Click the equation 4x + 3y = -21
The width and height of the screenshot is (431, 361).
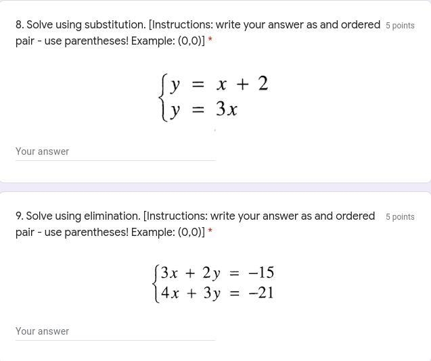point(217,293)
